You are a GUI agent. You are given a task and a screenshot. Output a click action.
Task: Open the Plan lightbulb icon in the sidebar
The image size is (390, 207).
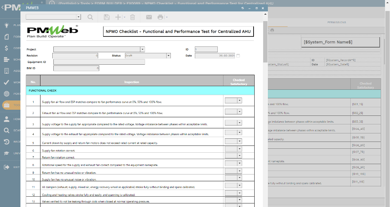(x=7, y=25)
